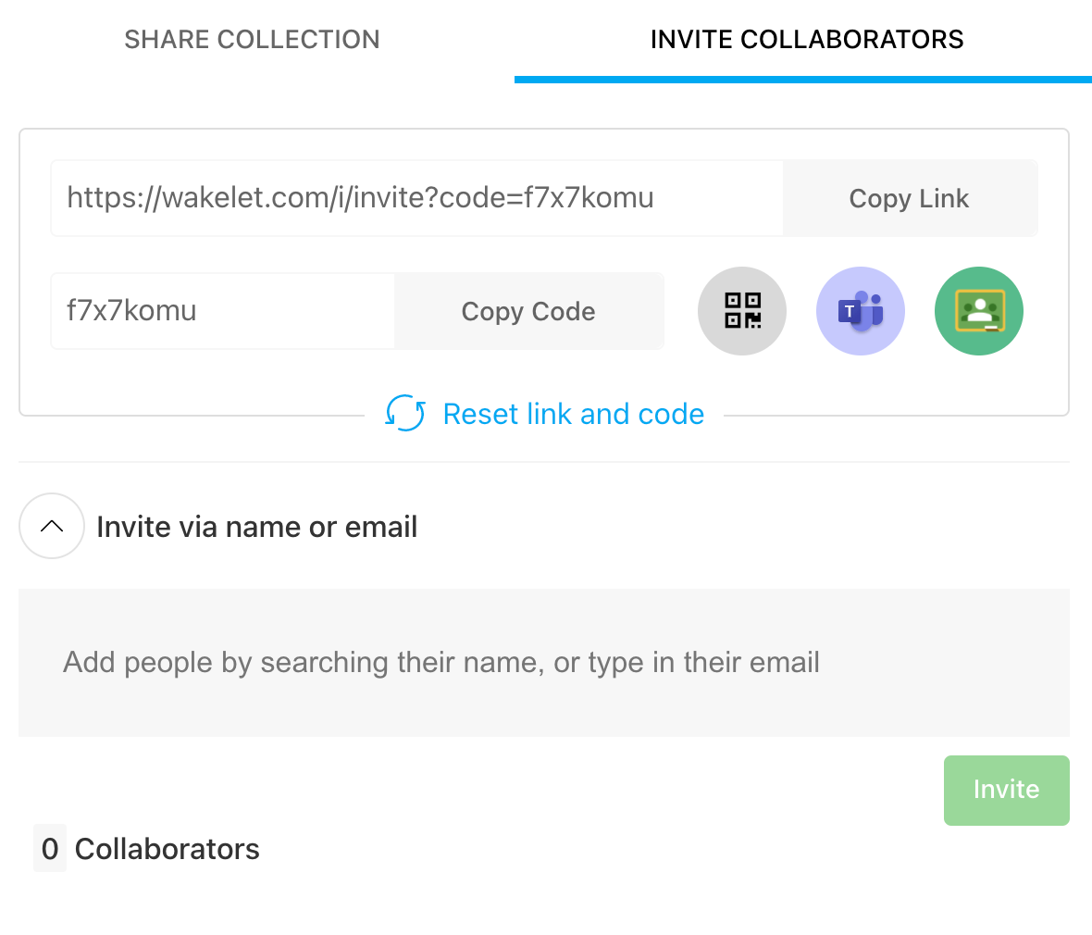Focus the add people search field
The height and width of the screenshot is (935, 1092).
pyautogui.click(x=544, y=663)
